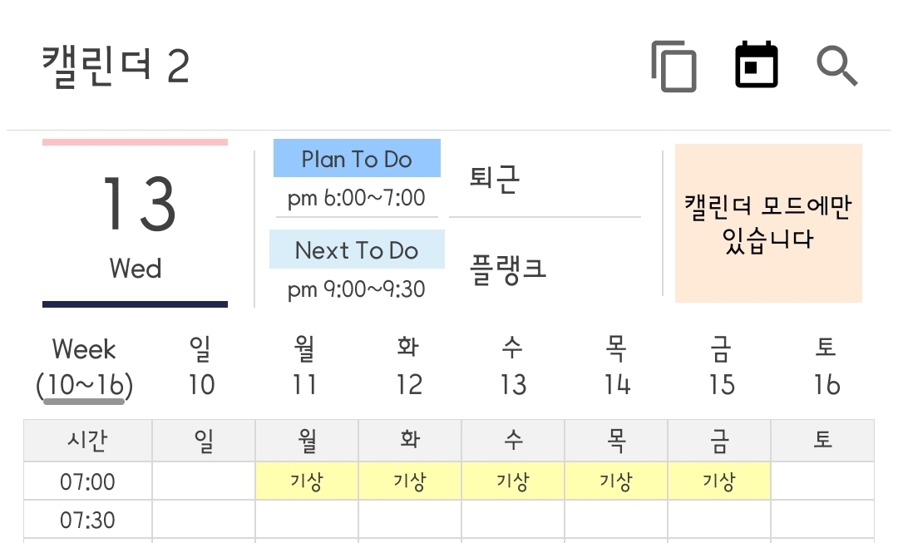Screen dimensions: 898x543
Task: Select the Plan To Do label
Action: (x=357, y=159)
